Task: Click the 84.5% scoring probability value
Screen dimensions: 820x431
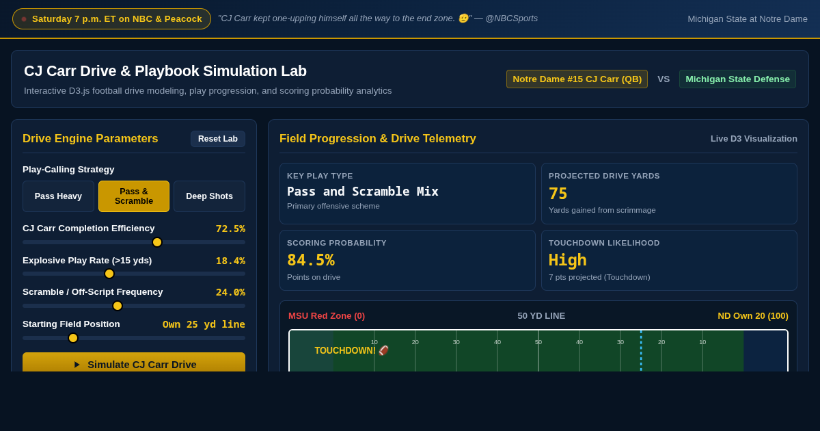Action: [311, 260]
